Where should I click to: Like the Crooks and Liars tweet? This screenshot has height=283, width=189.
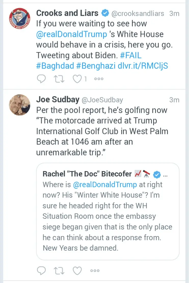coord(77,79)
